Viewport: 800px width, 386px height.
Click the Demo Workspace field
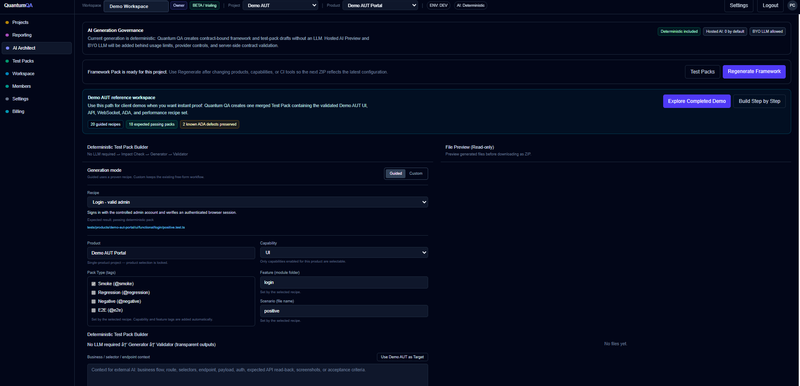click(x=136, y=6)
